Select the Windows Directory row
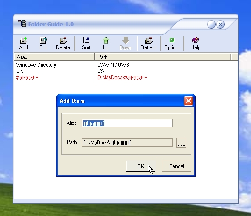 click(36, 65)
